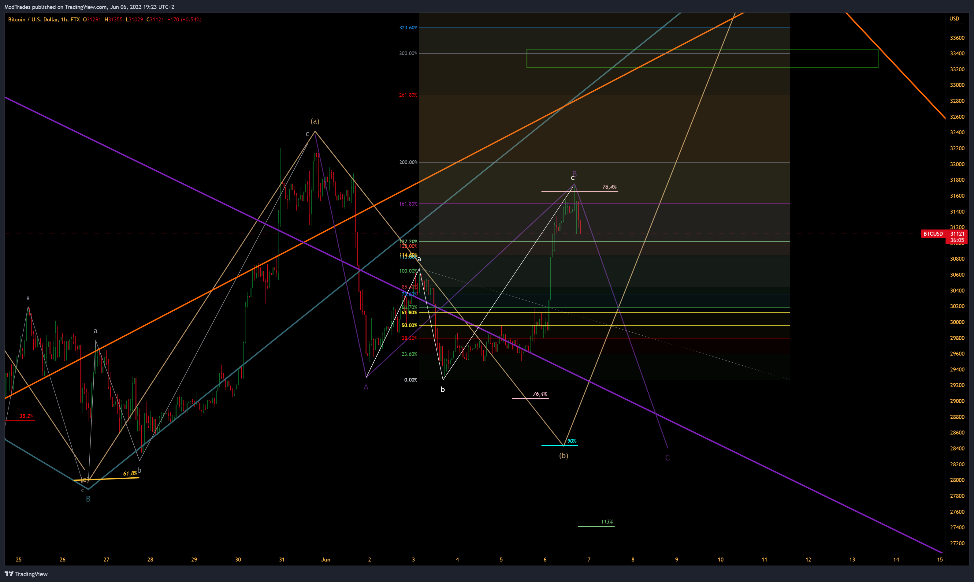974x582 pixels.
Task: Click the low price value L31029
Action: [x=134, y=19]
